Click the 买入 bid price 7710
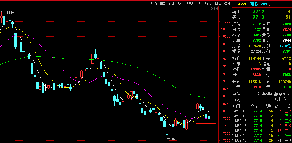Screen dimensions: 292x143 tap(258, 17)
